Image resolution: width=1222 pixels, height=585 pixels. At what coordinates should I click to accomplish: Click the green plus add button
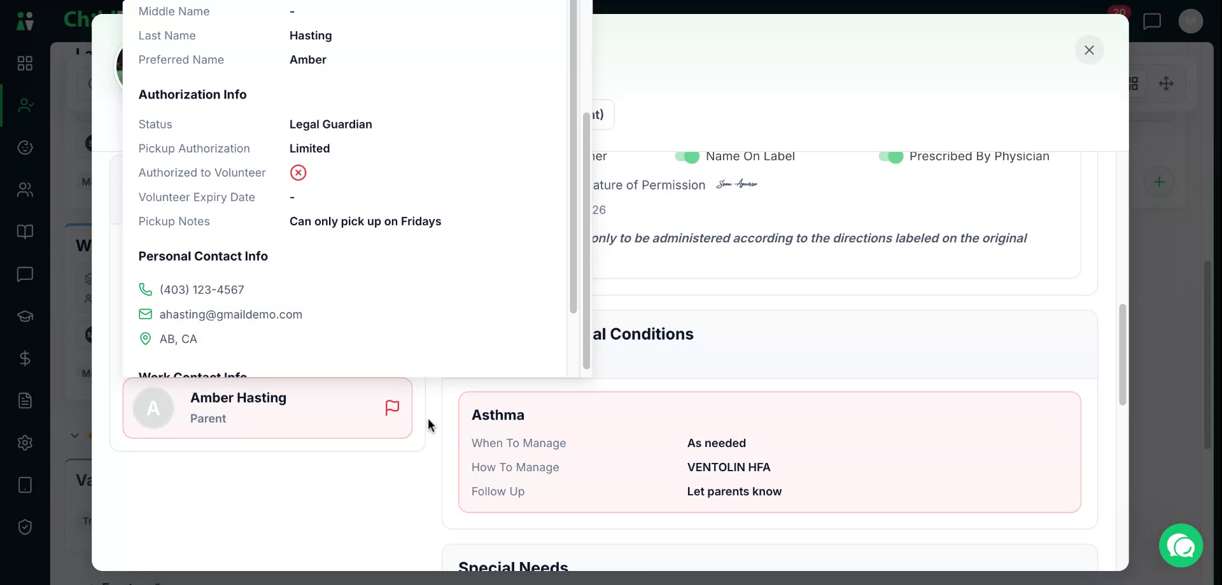[1159, 182]
